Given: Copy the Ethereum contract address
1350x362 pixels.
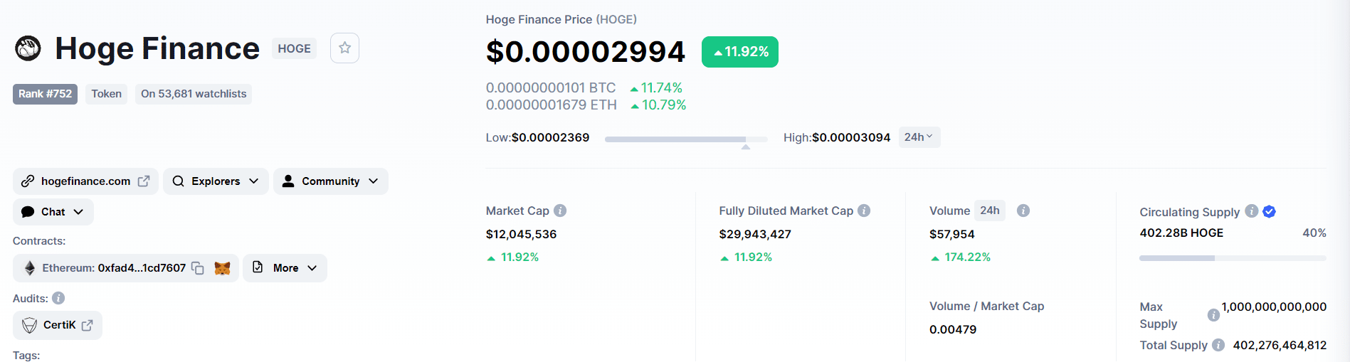Looking at the screenshot, I should pos(198,268).
